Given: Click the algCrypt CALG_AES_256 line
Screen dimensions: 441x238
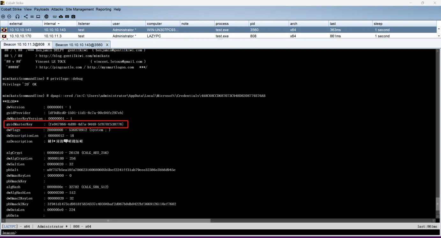Looking at the screenshot, I should [57, 153].
